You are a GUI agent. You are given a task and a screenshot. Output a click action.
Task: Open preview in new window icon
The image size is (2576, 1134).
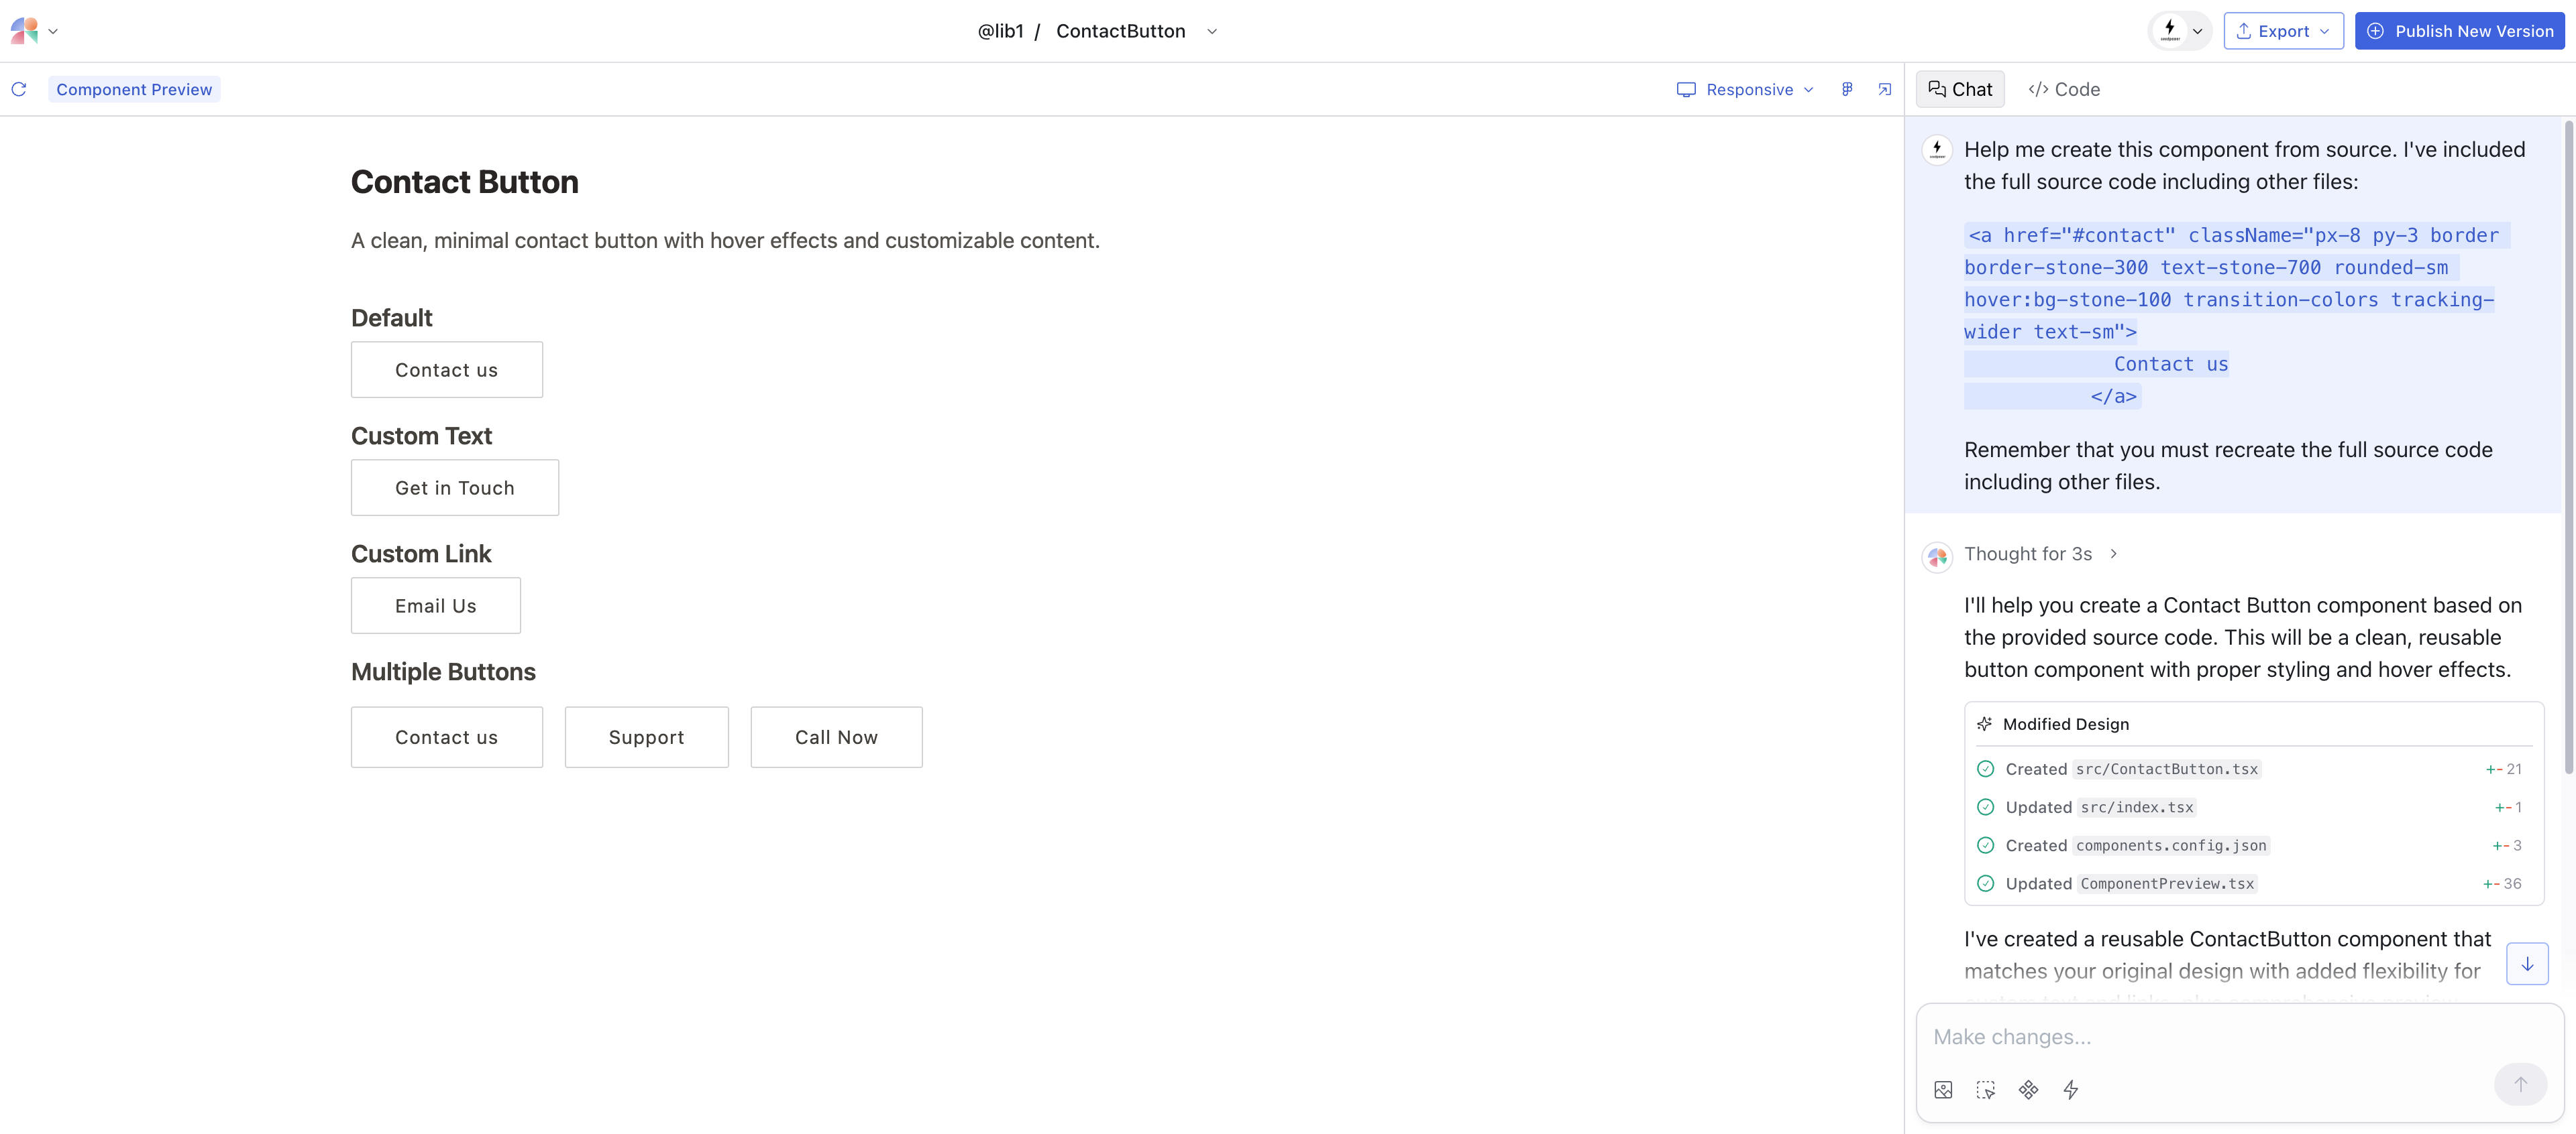point(1885,89)
